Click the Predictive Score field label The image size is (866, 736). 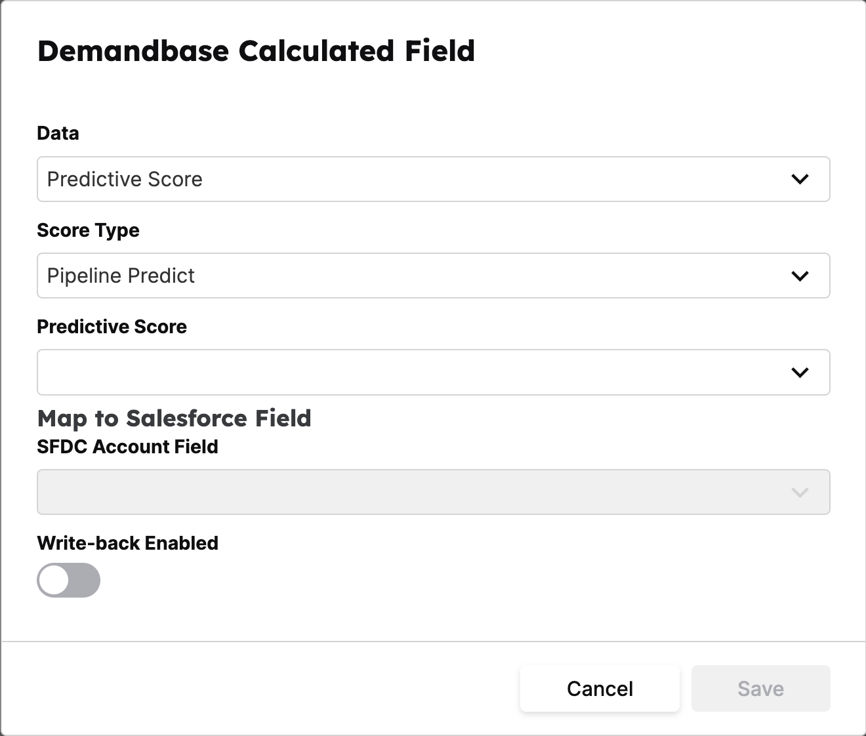coord(112,327)
